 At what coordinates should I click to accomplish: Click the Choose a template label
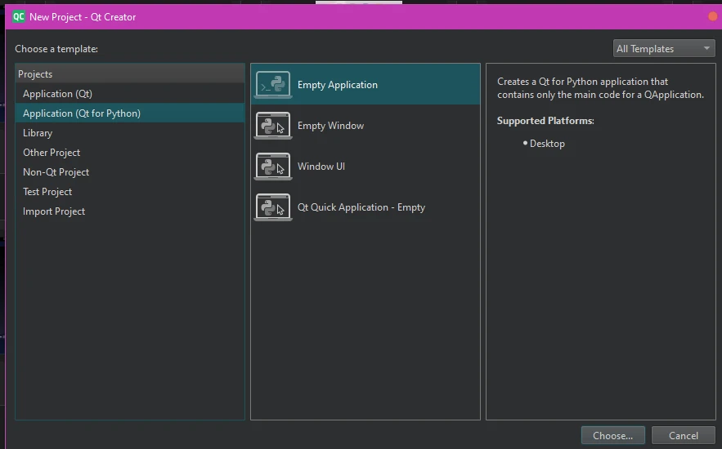pyautogui.click(x=56, y=49)
